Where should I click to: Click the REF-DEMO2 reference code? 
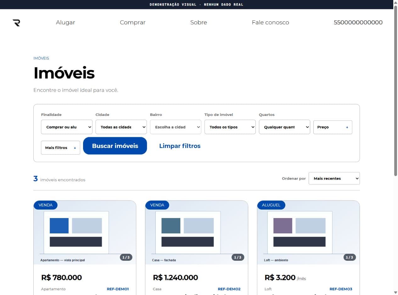click(x=229, y=289)
